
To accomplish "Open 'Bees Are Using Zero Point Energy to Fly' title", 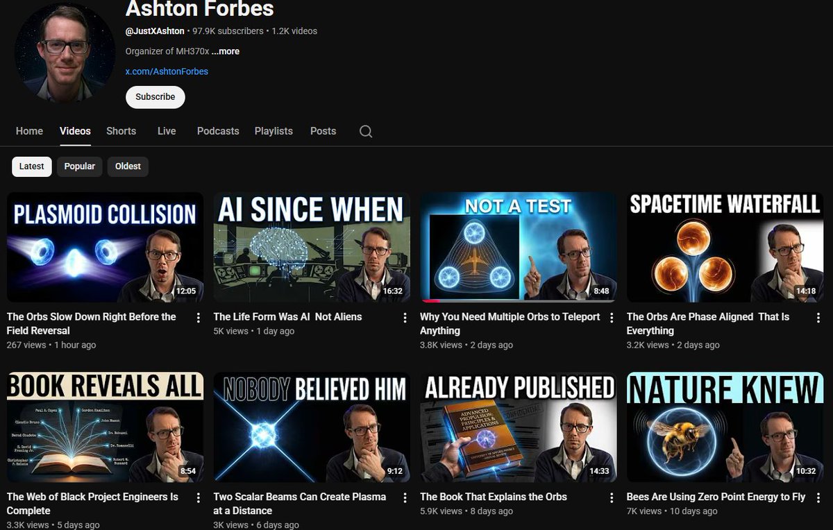I will 716,497.
